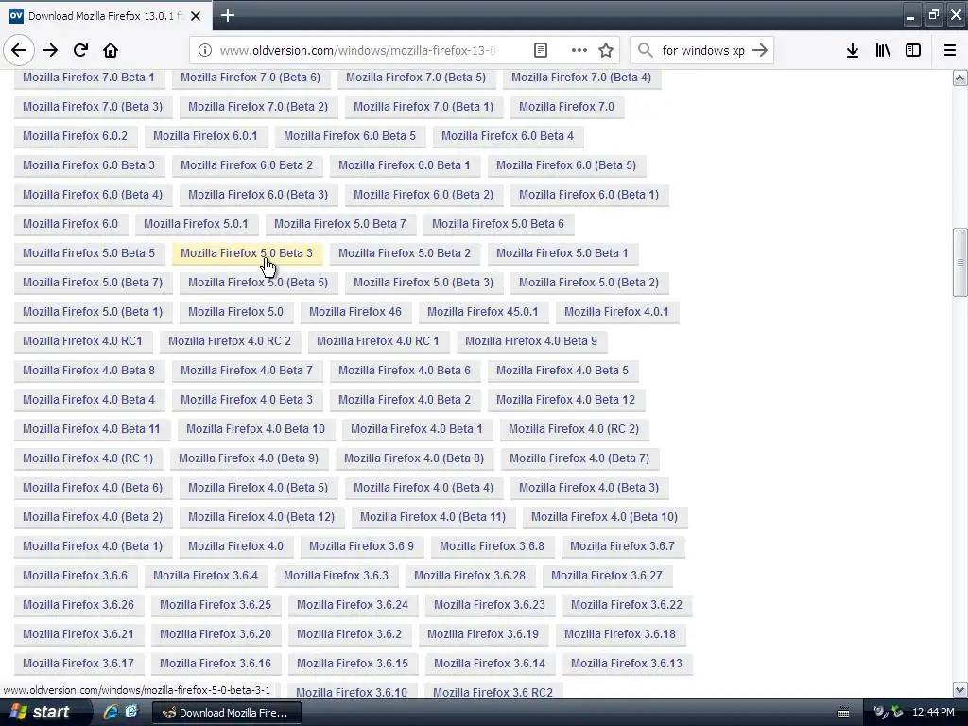Open Mozilla Firefox 5.0 link
The image size is (968, 726).
[x=235, y=312]
